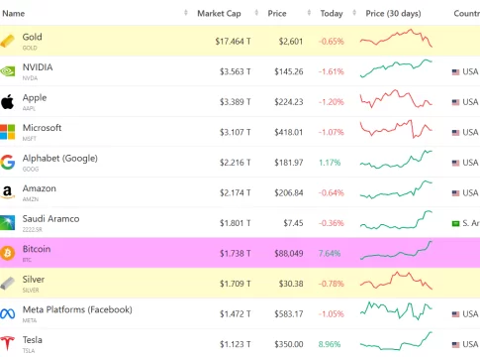The height and width of the screenshot is (357, 480).
Task: Click the Apple logo icon
Action: pos(8,101)
